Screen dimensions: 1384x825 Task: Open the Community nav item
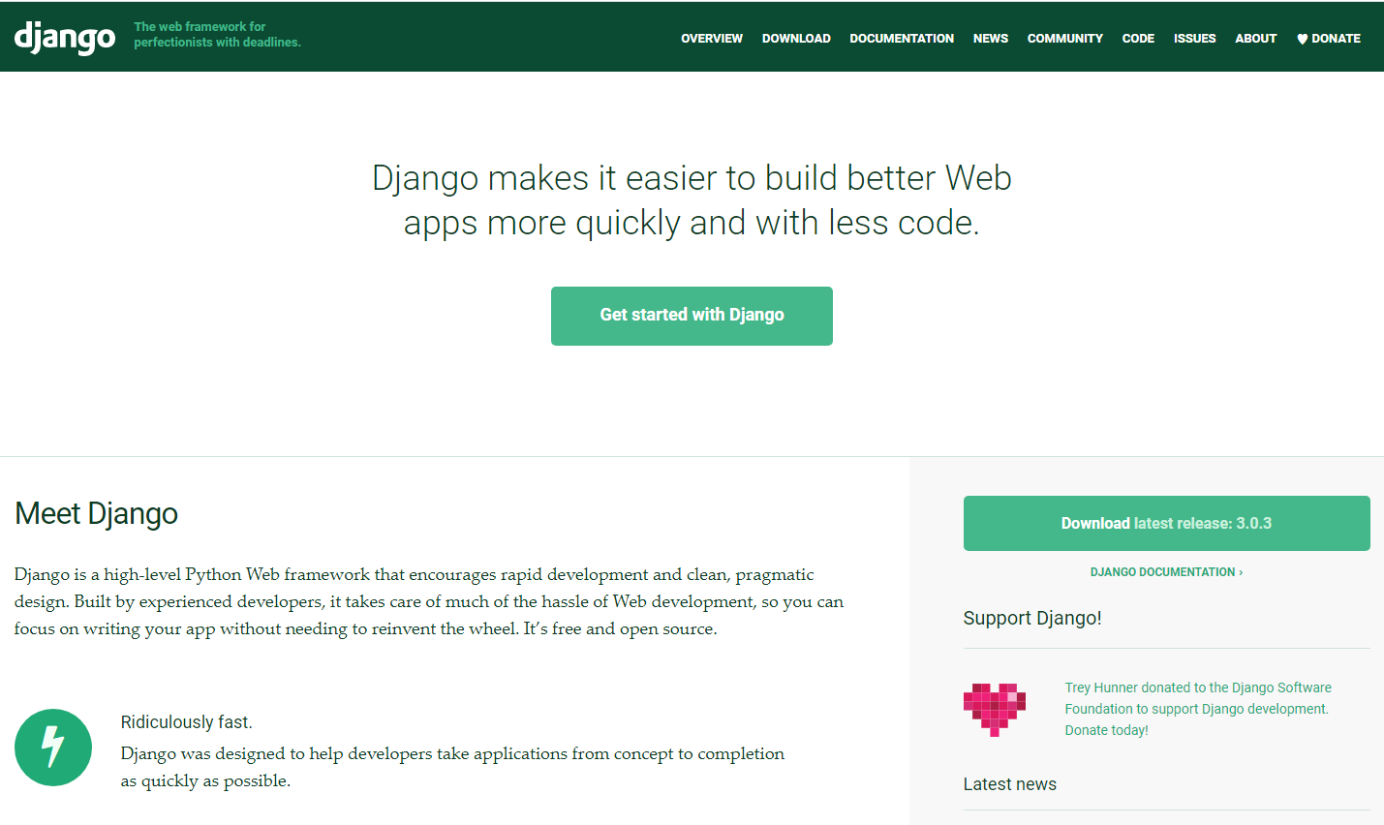pos(1065,39)
